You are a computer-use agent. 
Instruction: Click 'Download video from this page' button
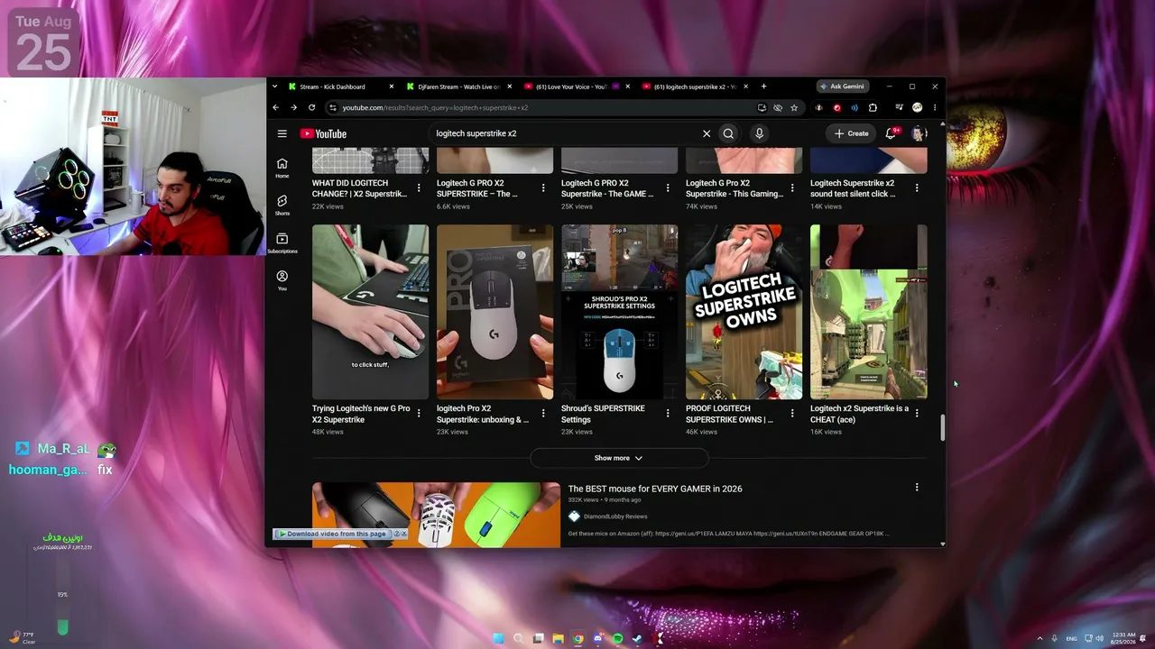[333, 534]
